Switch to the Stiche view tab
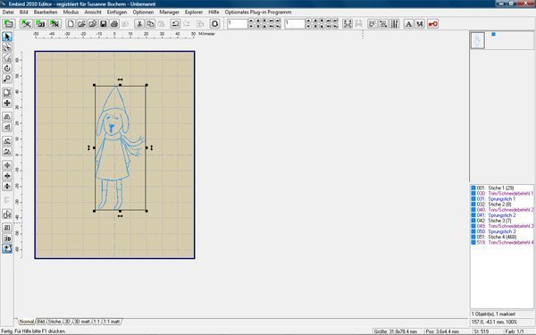The width and height of the screenshot is (536, 335). pos(54,322)
